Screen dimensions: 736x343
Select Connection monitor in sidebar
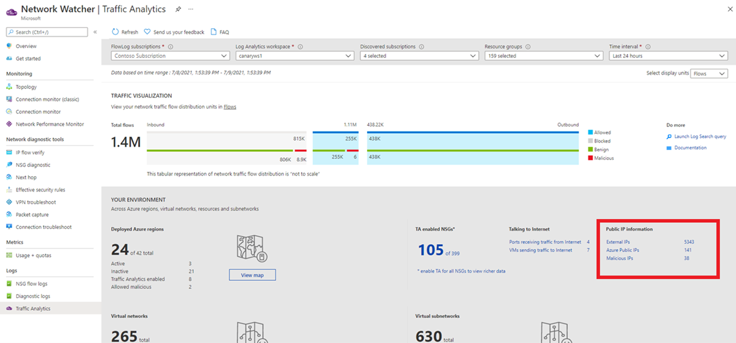38,112
